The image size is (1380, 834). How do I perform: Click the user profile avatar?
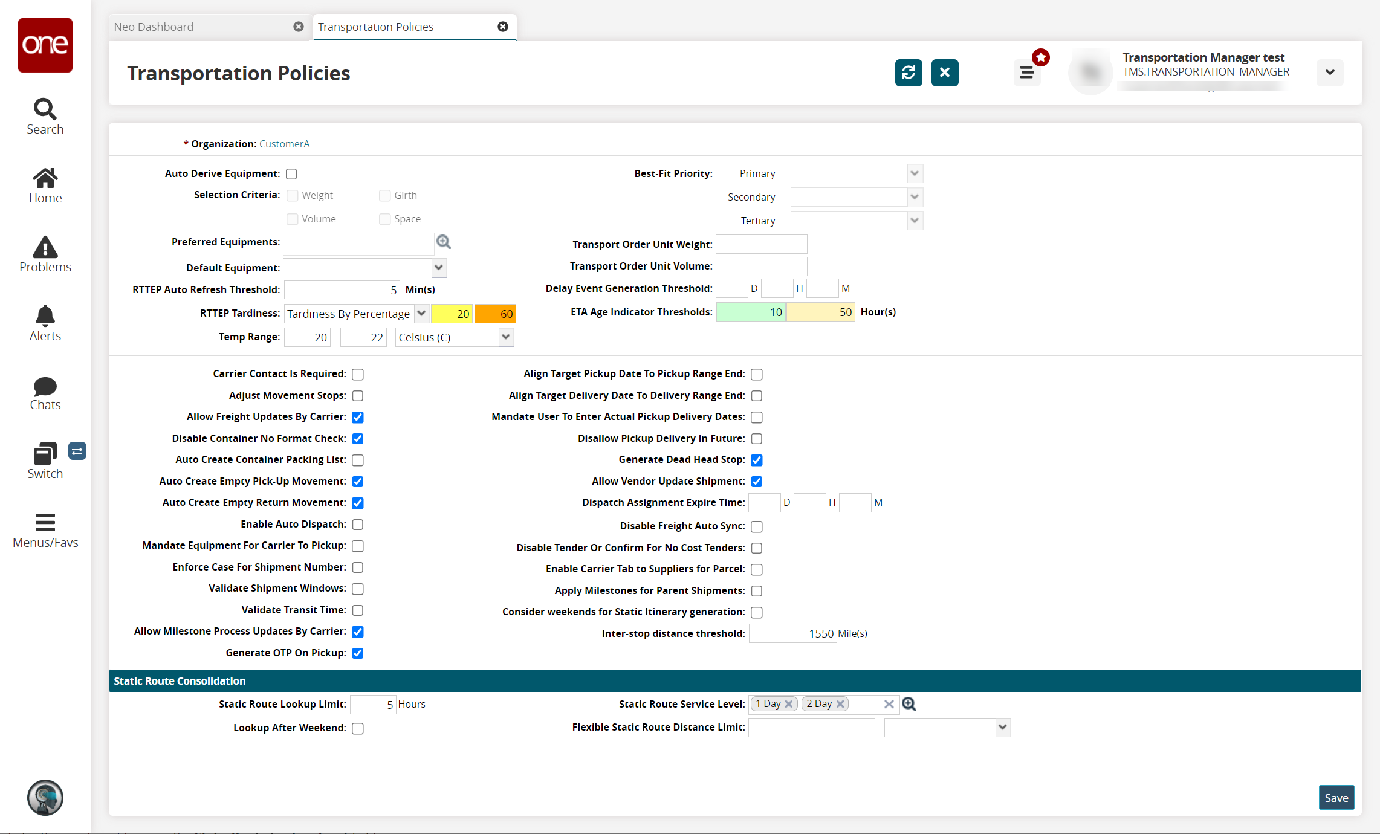[1091, 72]
